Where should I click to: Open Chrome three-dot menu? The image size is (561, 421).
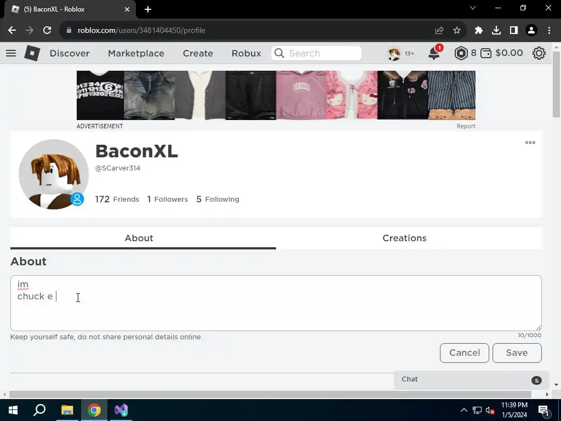[x=549, y=31]
